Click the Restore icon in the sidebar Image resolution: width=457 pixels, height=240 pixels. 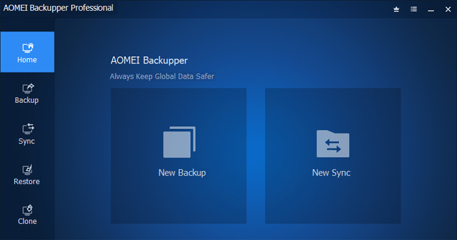tap(27, 170)
